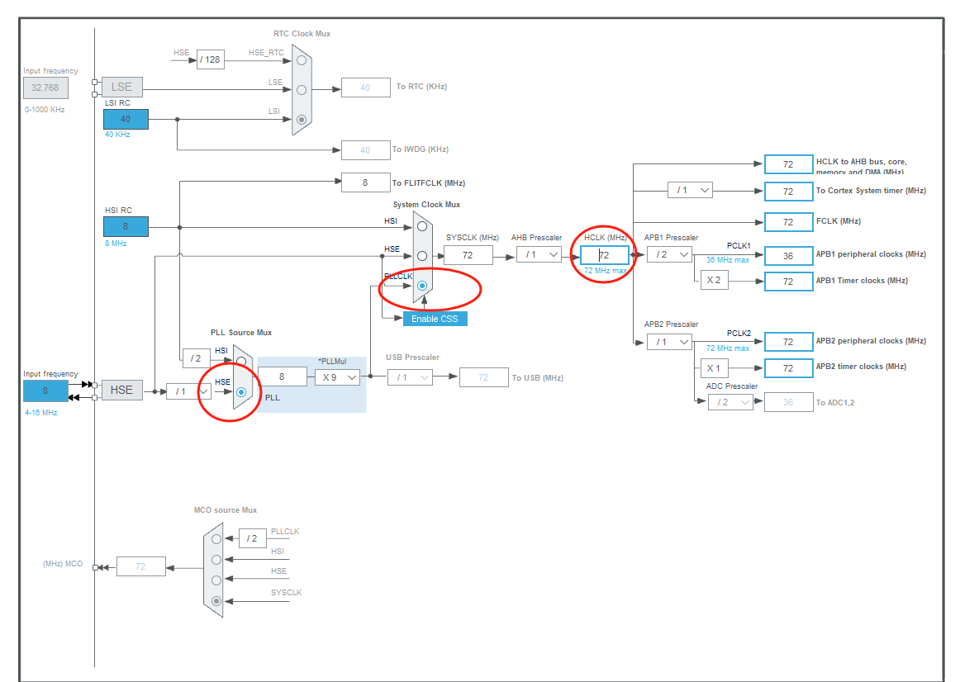The image size is (960, 682).
Task: Click the /2 PLLCLK divider for MCO
Action: pos(252,538)
